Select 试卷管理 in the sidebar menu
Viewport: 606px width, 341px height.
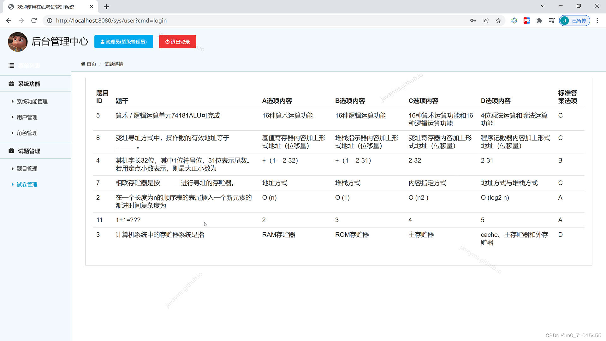(27, 184)
